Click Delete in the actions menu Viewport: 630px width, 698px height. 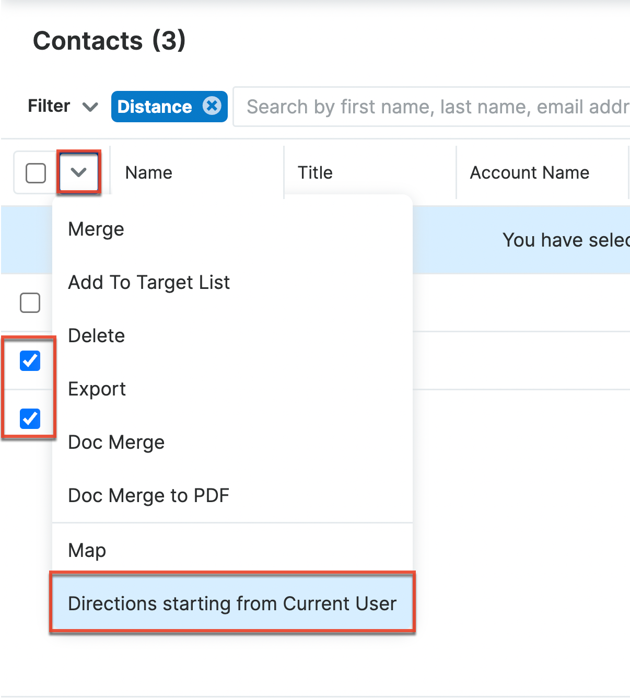(x=97, y=336)
